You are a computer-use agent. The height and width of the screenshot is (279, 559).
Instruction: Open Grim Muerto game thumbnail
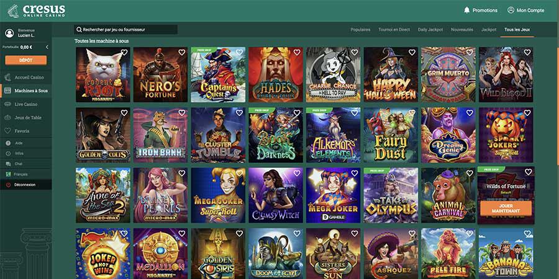pos(448,75)
